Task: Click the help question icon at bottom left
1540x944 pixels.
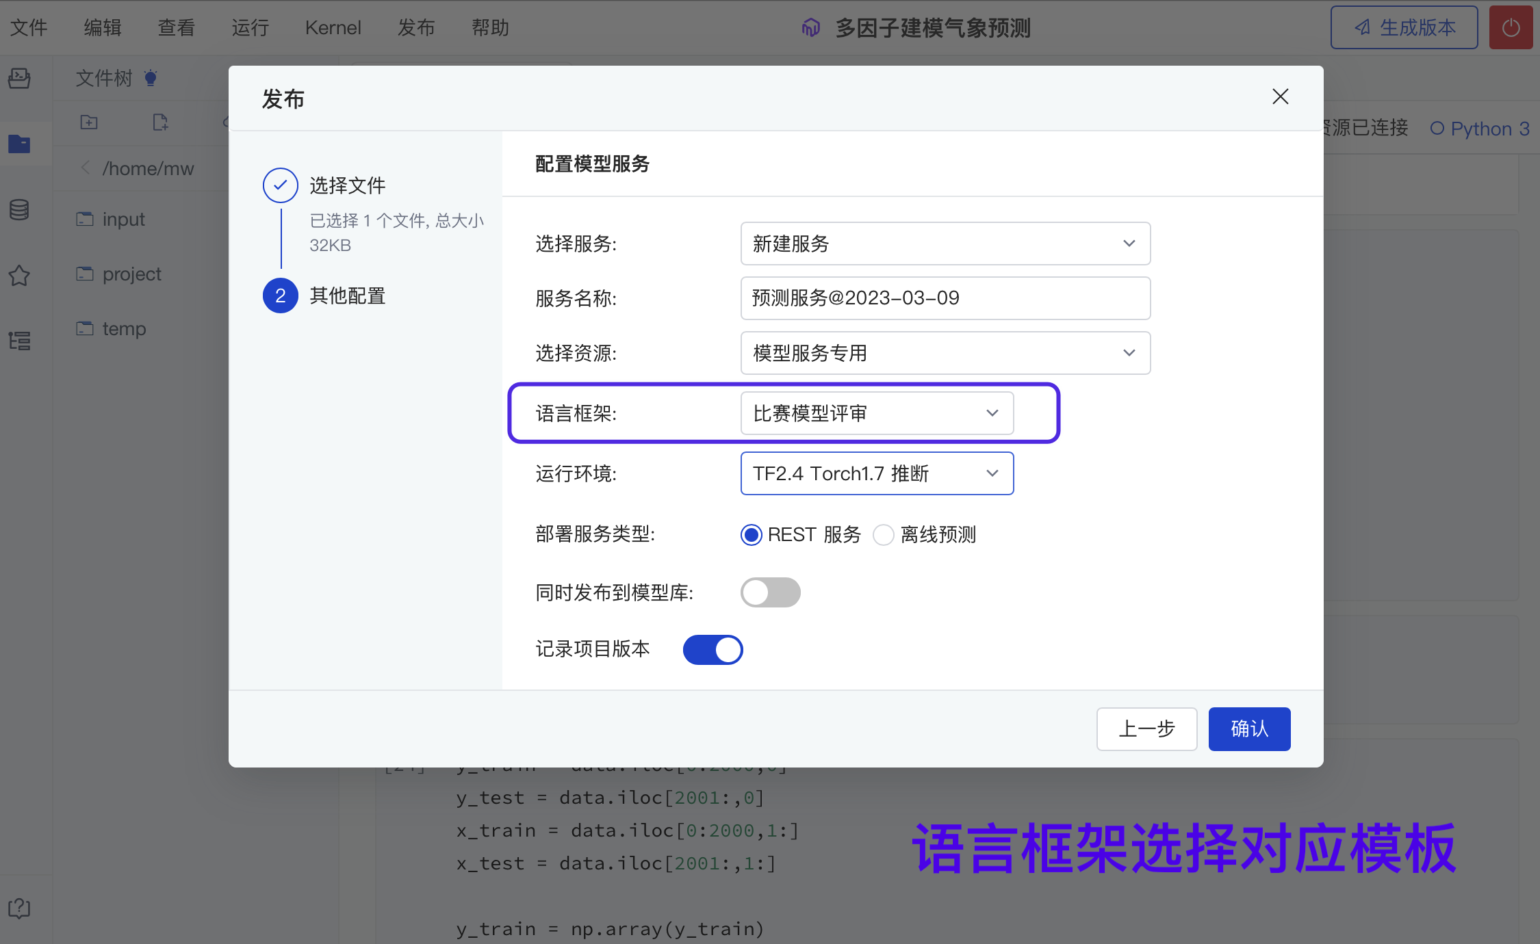Action: (x=19, y=908)
